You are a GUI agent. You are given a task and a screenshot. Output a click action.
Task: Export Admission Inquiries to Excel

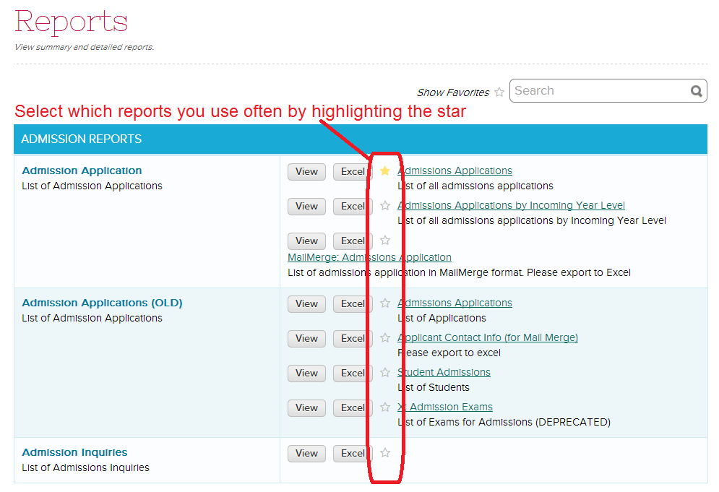coord(353,454)
